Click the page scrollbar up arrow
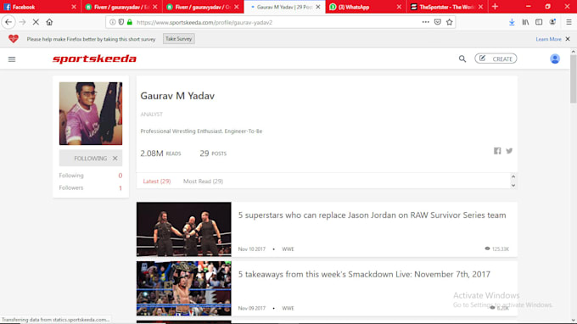Image resolution: width=577 pixels, height=324 pixels. pos(573,52)
